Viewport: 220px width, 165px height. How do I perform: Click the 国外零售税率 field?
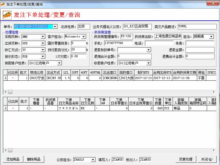tap(78, 43)
